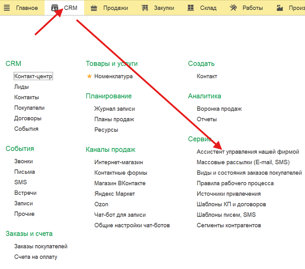305x269 pixels.
Task: Click the Производство factory icon
Action: 280,8
